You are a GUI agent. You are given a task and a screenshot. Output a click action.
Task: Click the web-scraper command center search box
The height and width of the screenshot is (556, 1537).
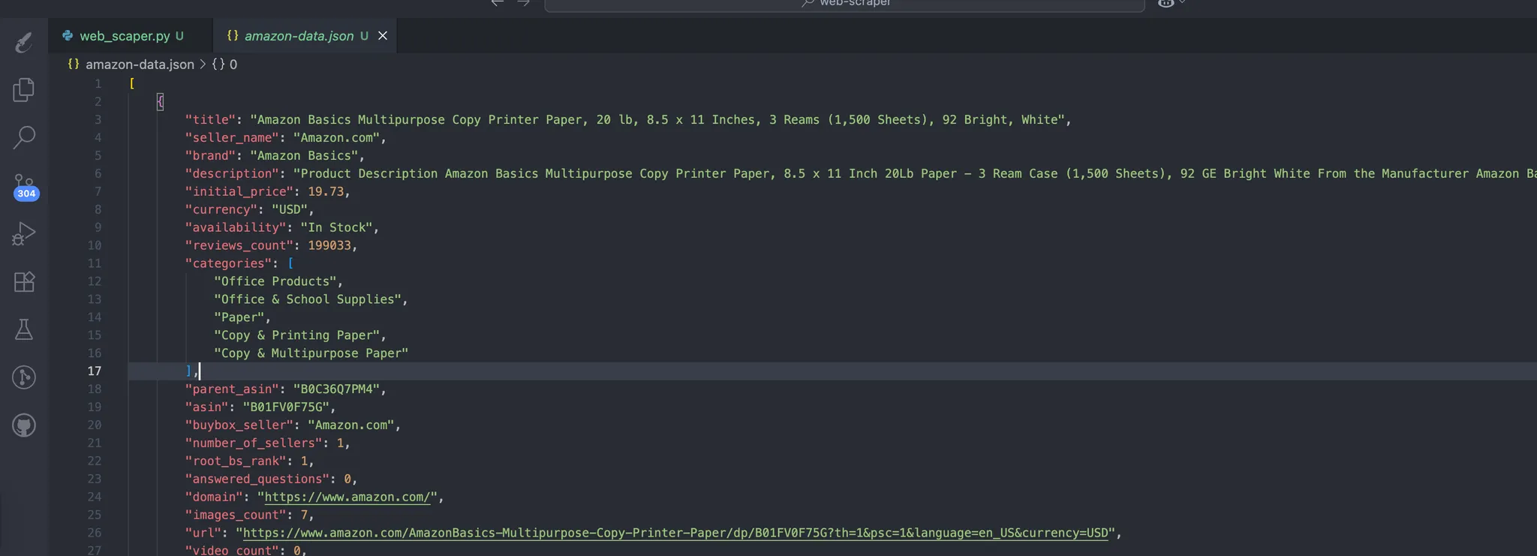(x=844, y=4)
